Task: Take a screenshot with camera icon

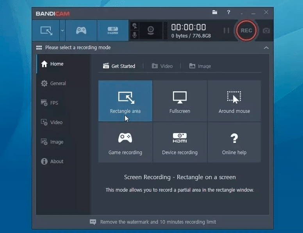Action: [x=266, y=30]
